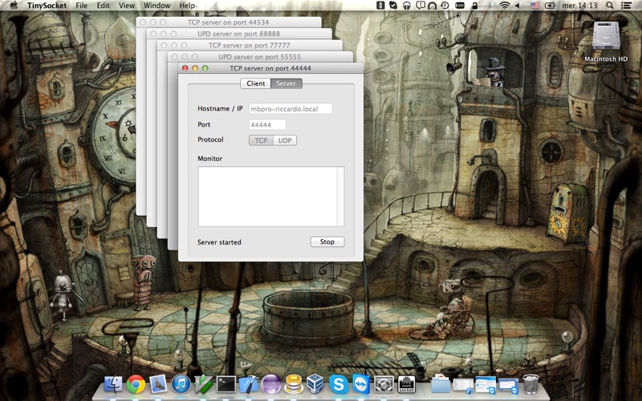Open the Help menu
The image size is (642, 401).
point(187,6)
